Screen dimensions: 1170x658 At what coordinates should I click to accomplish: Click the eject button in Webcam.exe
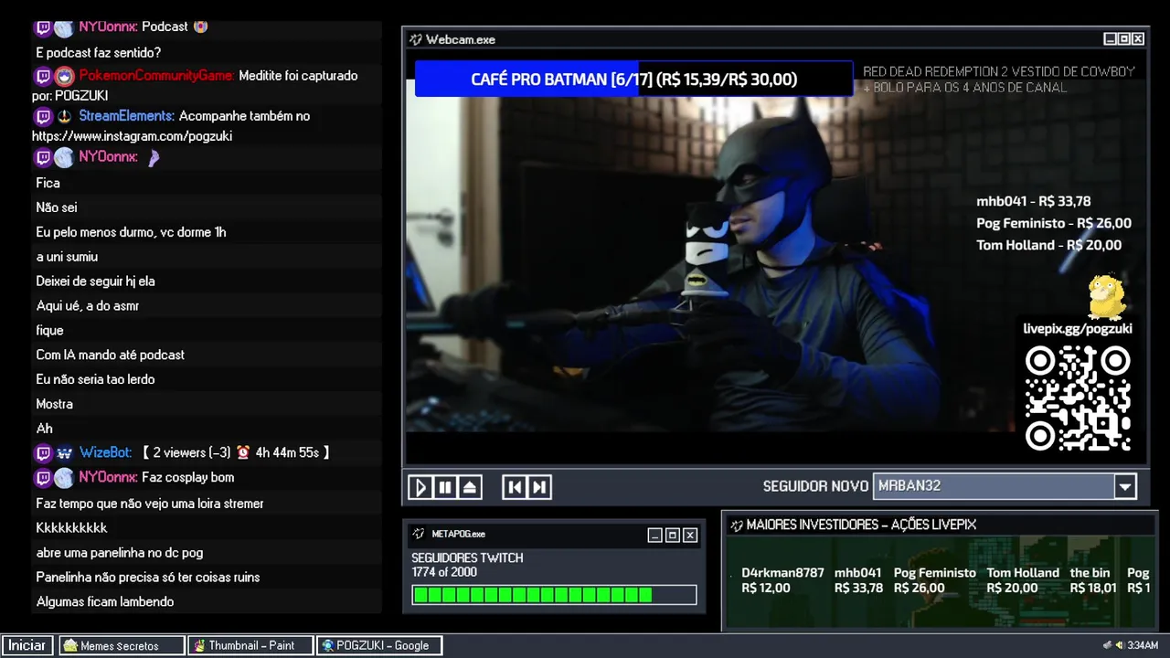point(470,487)
